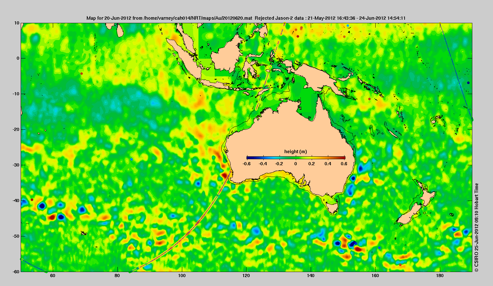Click the 100 longitude tick label
Viewport: 493px width, 286px height.
click(182, 276)
